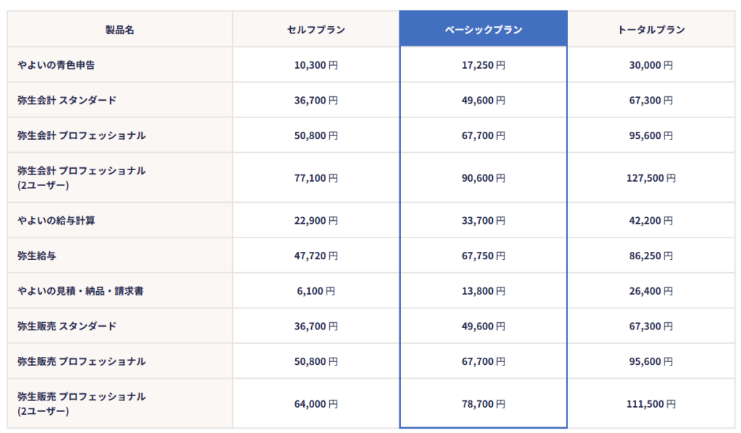The width and height of the screenshot is (741, 433).
Task: Select the 30,000円 total plan price
Action: point(651,65)
